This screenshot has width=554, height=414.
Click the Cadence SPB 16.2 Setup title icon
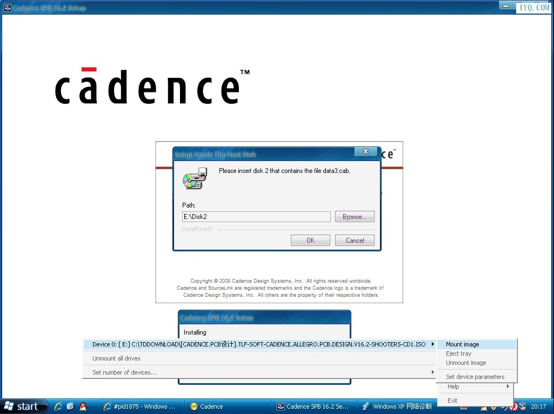pos(8,8)
